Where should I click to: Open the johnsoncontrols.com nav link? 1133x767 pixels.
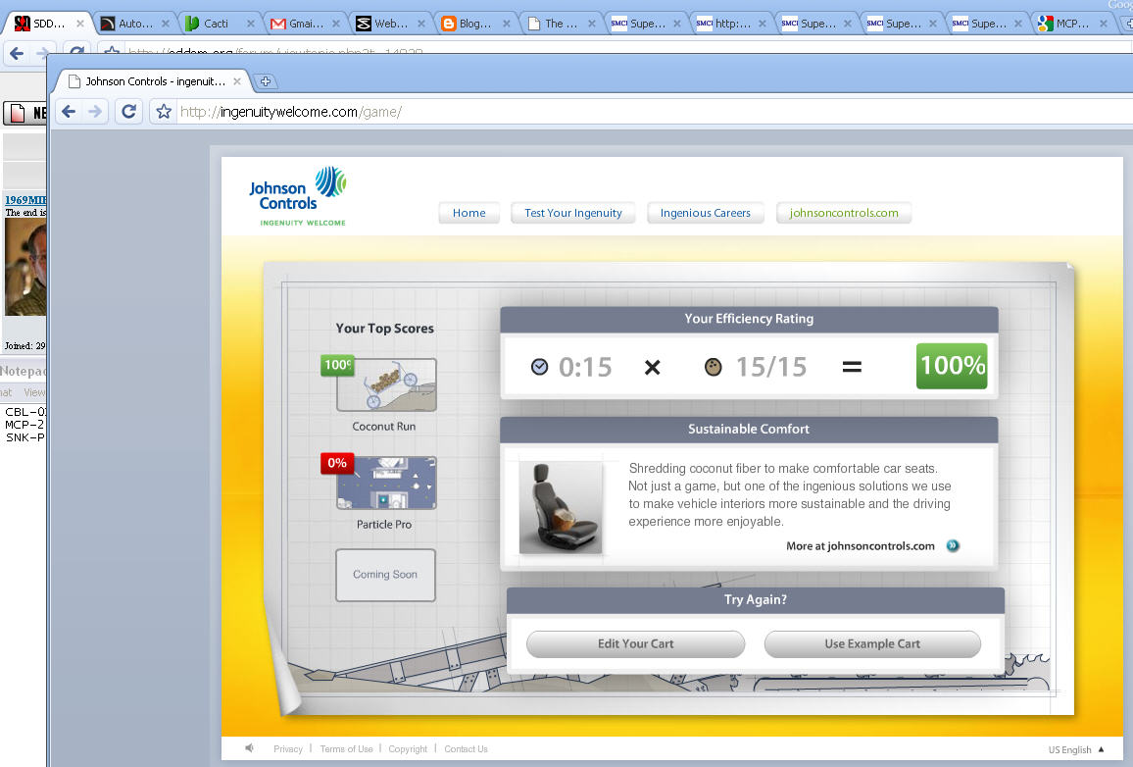[x=843, y=213]
